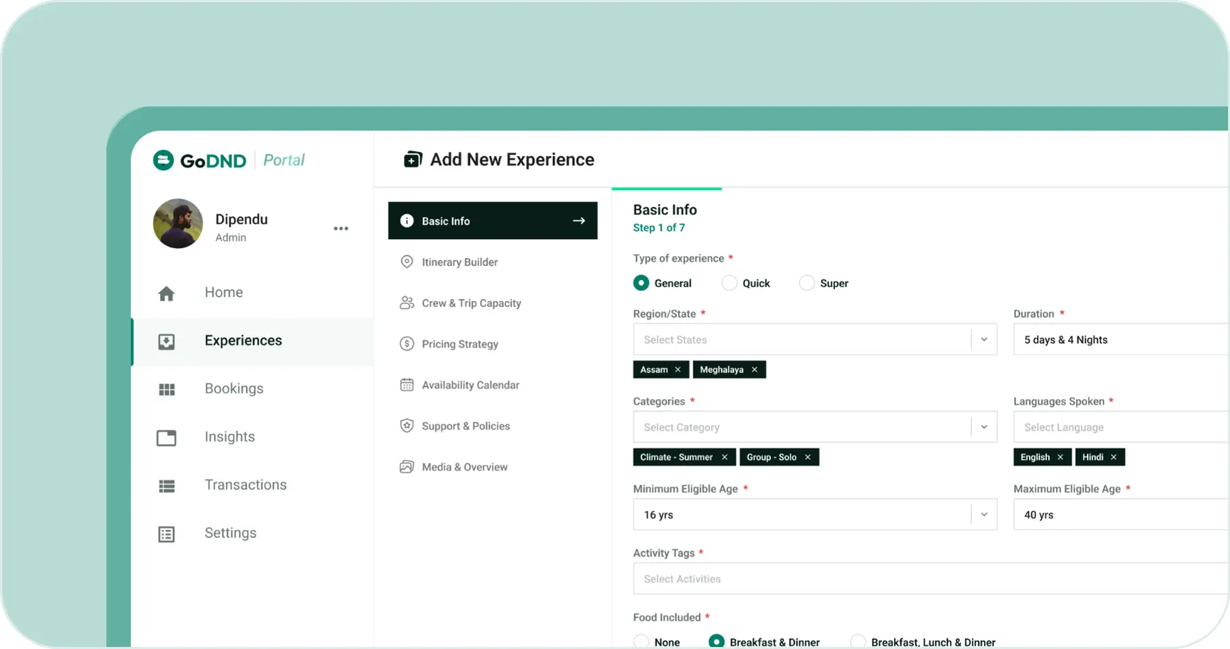The image size is (1230, 649).
Task: Navigate to Media & Overview
Action: 464,467
